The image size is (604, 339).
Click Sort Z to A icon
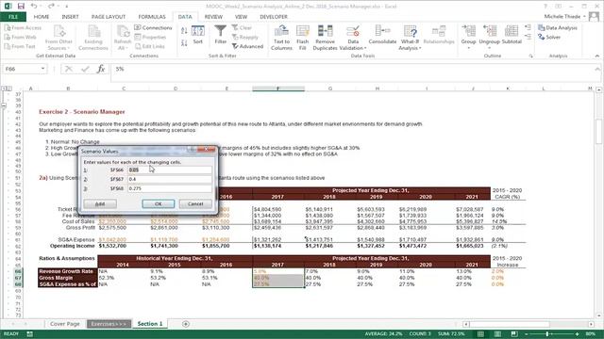click(184, 43)
